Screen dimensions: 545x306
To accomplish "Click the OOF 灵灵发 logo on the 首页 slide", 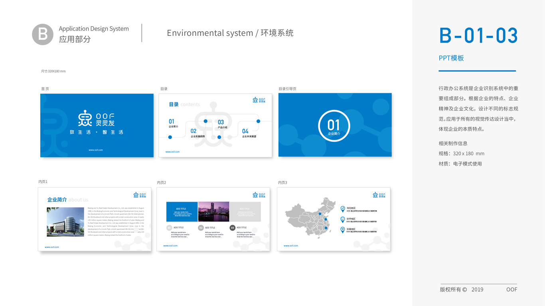I will point(97,118).
